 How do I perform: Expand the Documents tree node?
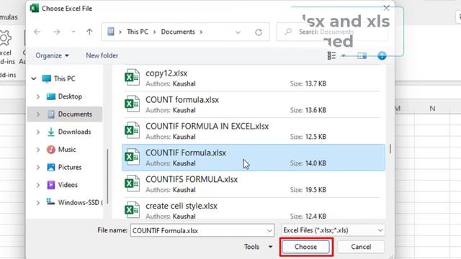pos(38,114)
